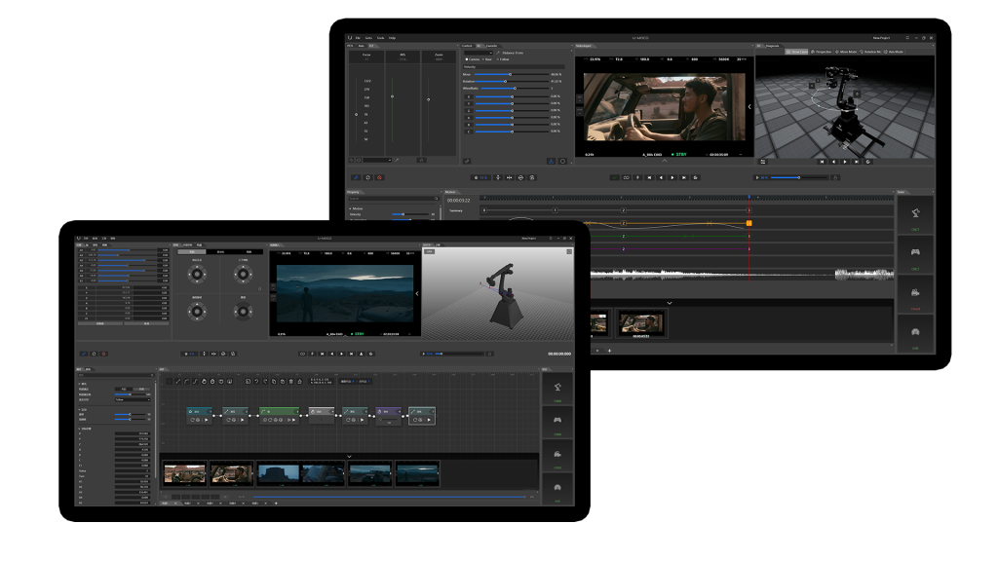Open the Help menu in the top window
998x561 pixels.
tap(393, 38)
